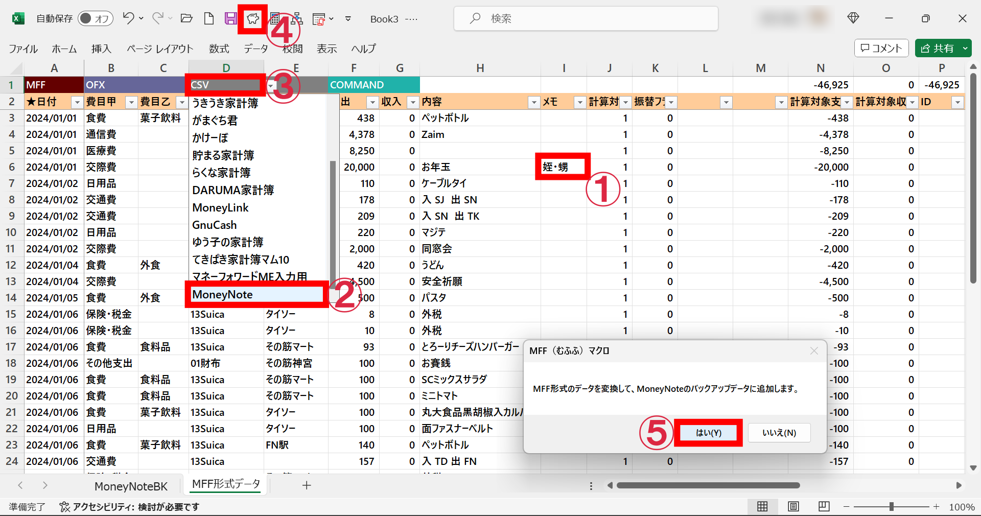Viewport: 981px width, 516px height.
Task: Open the 費目甲 column filter dropdown
Action: pos(131,102)
